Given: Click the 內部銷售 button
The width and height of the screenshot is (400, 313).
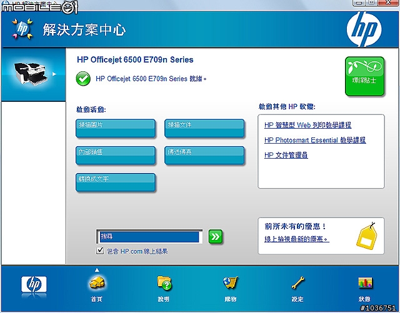Looking at the screenshot, I should 116,156.
